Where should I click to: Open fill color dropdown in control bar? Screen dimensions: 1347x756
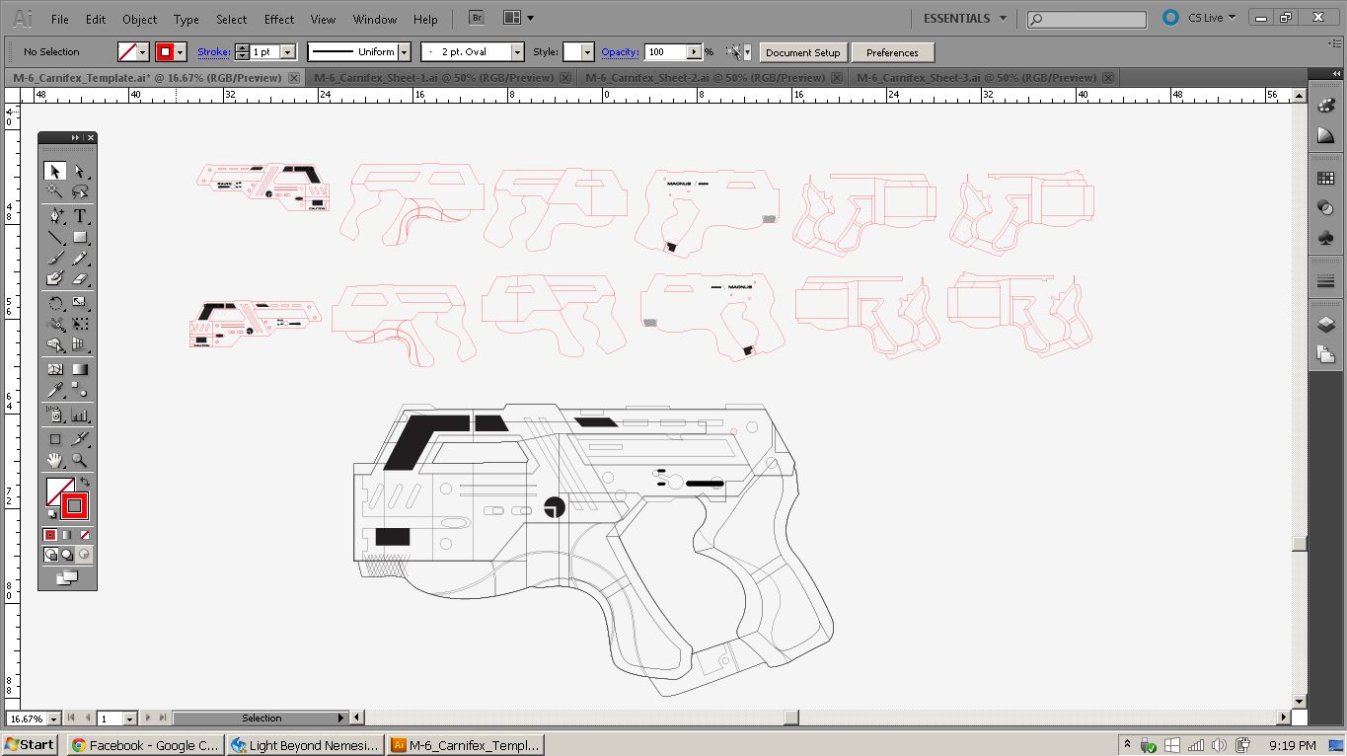[x=143, y=52]
